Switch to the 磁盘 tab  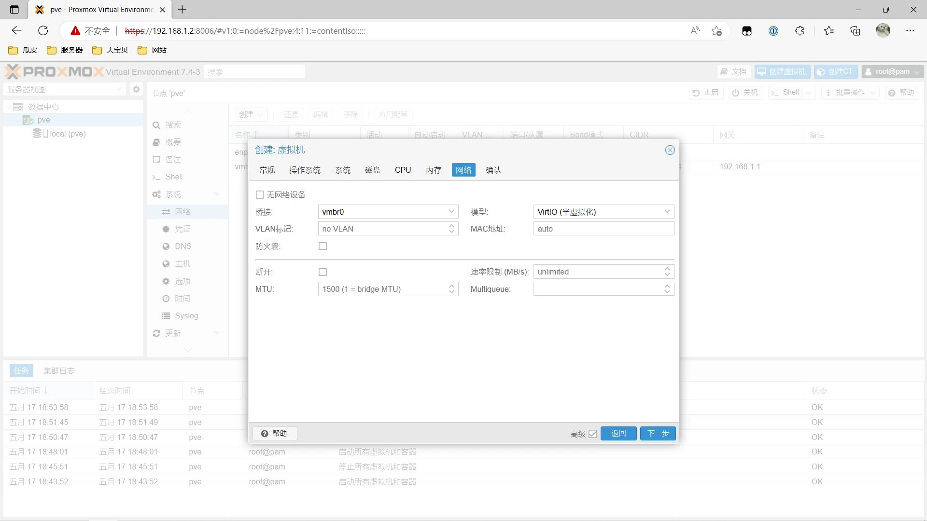[x=373, y=170]
